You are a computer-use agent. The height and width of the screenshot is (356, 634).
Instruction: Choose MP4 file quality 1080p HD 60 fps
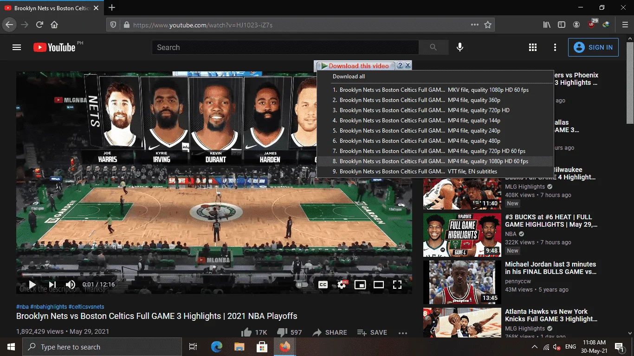(435, 161)
